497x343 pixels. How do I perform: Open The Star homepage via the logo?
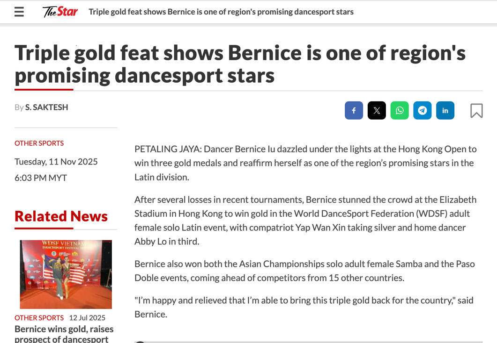click(59, 11)
